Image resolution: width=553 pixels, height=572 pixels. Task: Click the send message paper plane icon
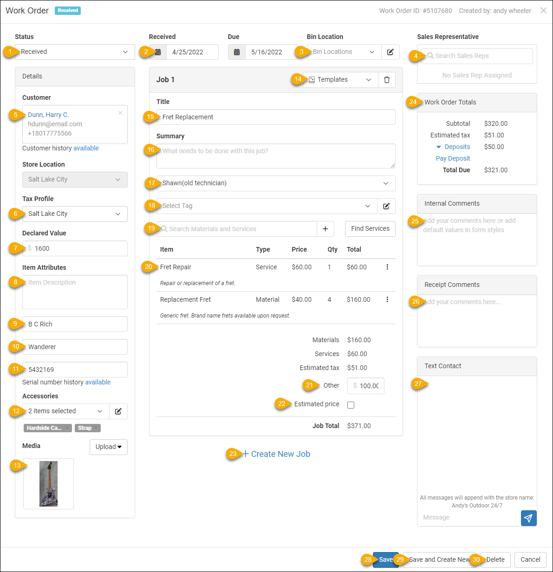[x=528, y=518]
